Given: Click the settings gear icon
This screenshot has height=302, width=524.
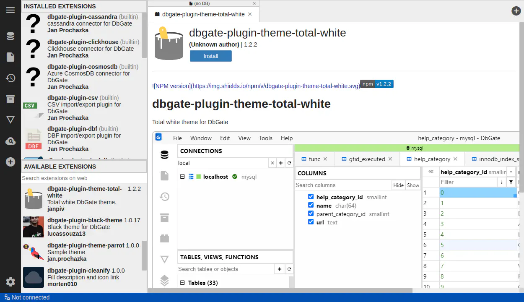Looking at the screenshot, I should [10, 282].
